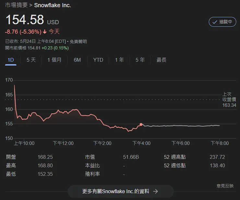Viewport: 240px width, 200px height.
Task: Select the 5 年 range tab
Action: click(140, 60)
